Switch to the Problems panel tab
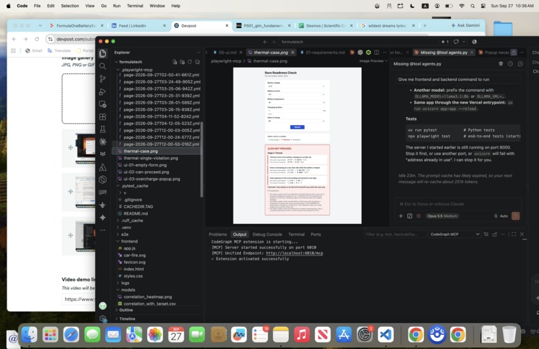 [217, 234]
